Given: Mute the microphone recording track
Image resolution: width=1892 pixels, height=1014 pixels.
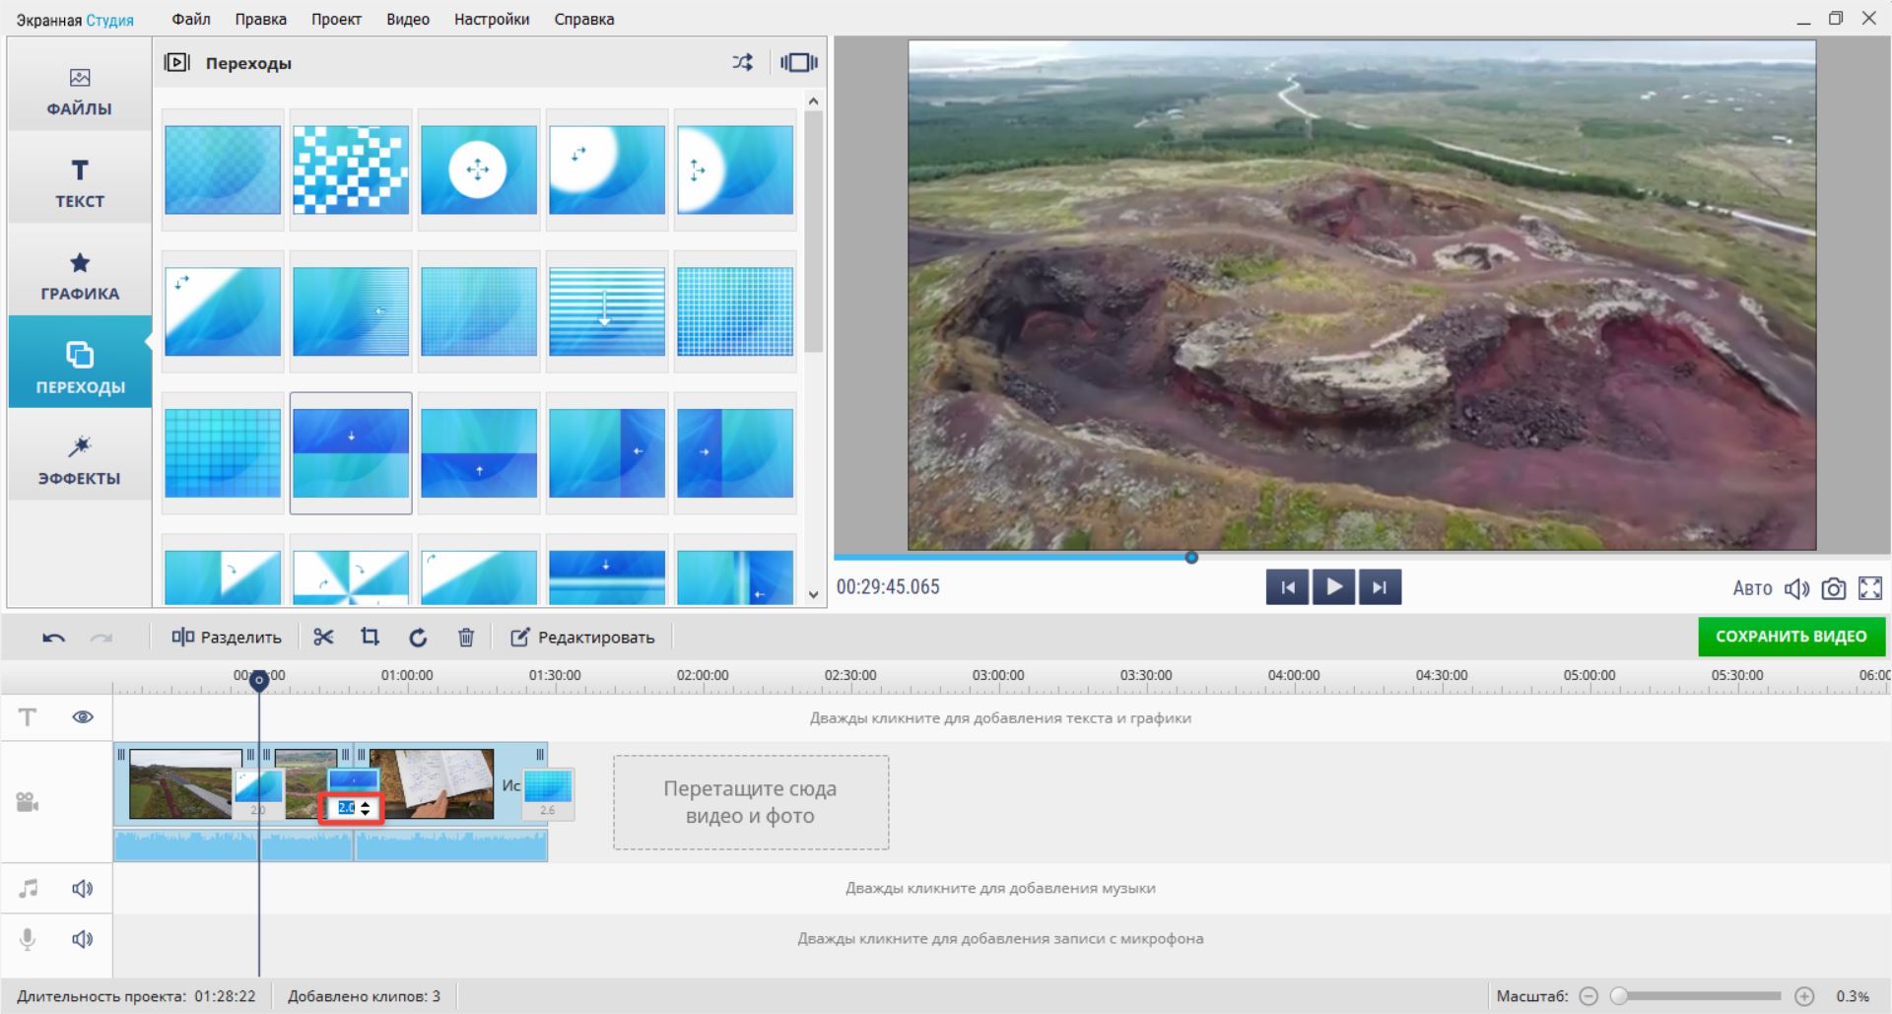Looking at the screenshot, I should tap(83, 939).
